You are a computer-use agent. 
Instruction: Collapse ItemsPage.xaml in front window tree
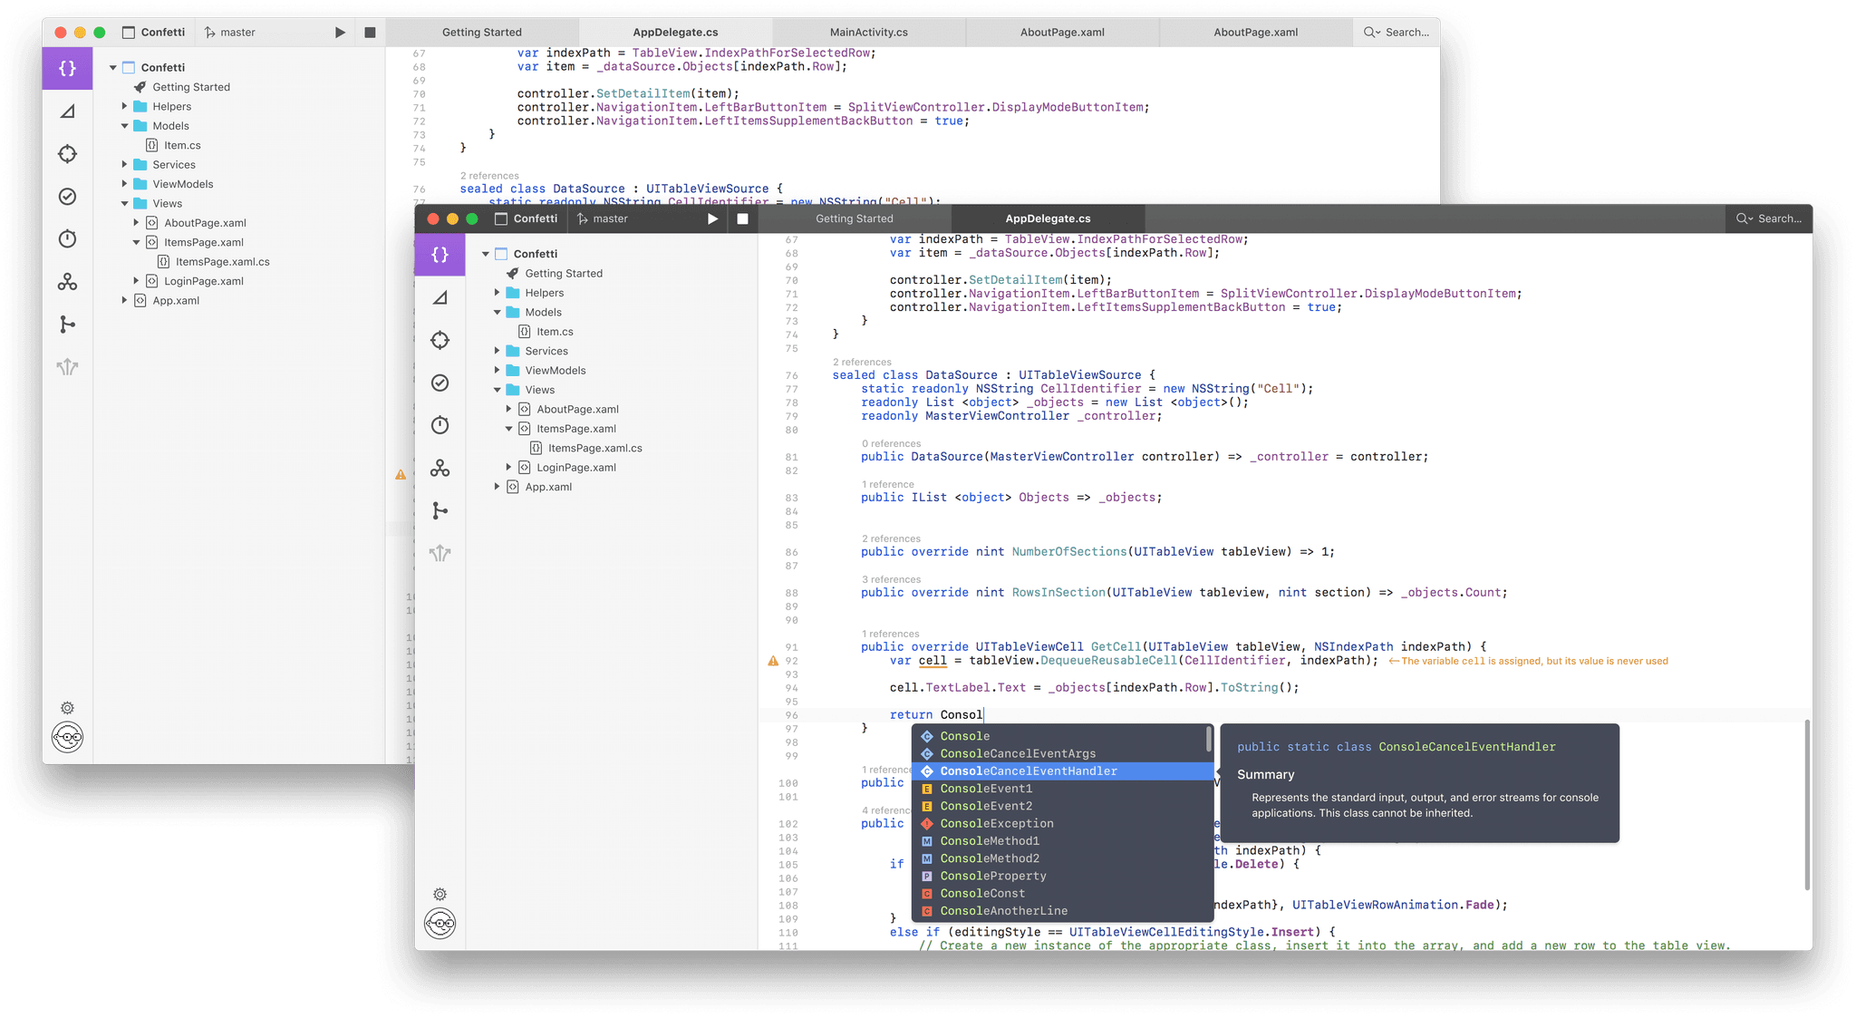point(508,429)
